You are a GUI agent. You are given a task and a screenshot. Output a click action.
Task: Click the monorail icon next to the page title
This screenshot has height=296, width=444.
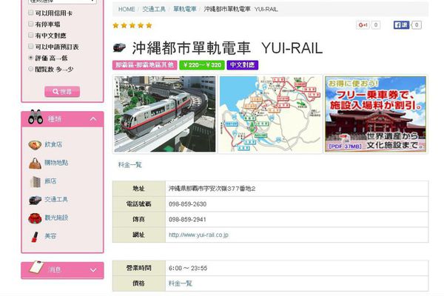pyautogui.click(x=119, y=47)
